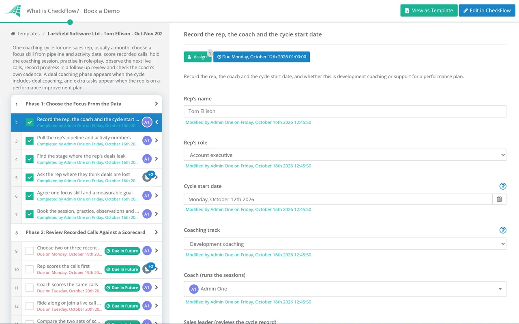Open the Coaching track dropdown

pos(345,244)
